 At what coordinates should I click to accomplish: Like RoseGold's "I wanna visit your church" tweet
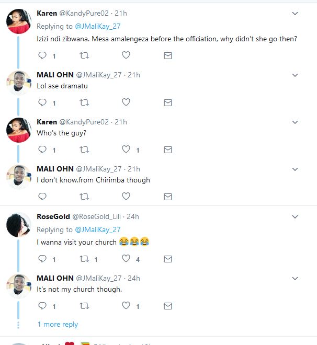point(126,259)
